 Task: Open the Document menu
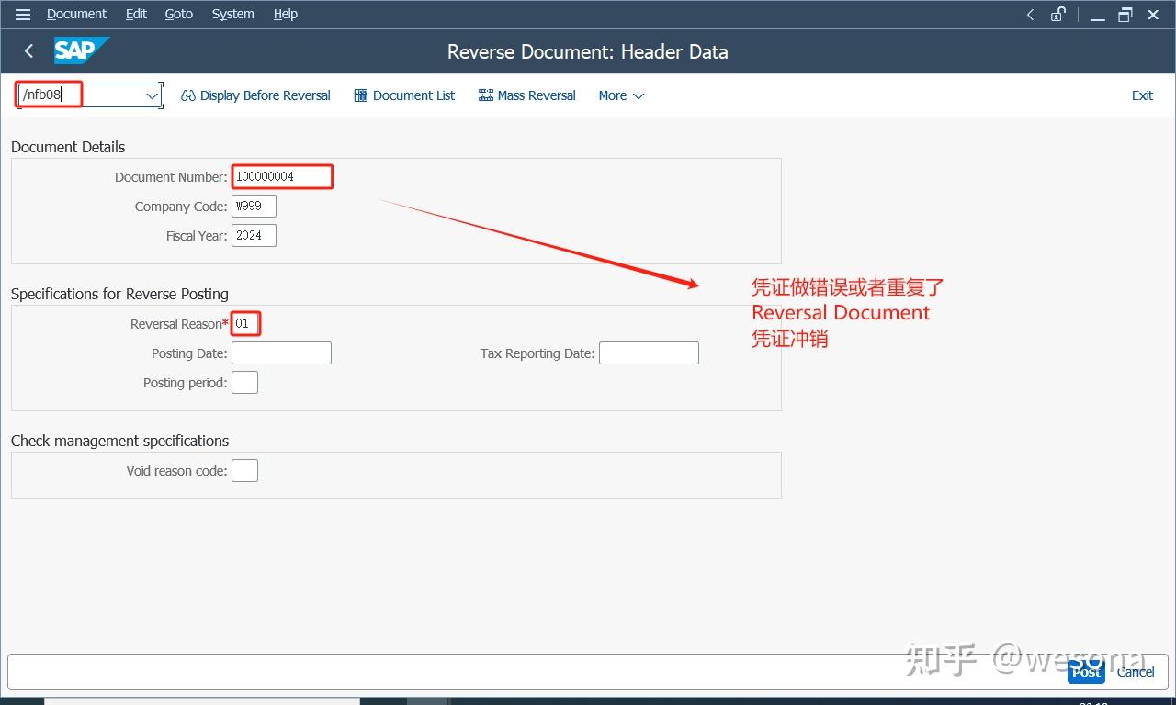coord(76,14)
